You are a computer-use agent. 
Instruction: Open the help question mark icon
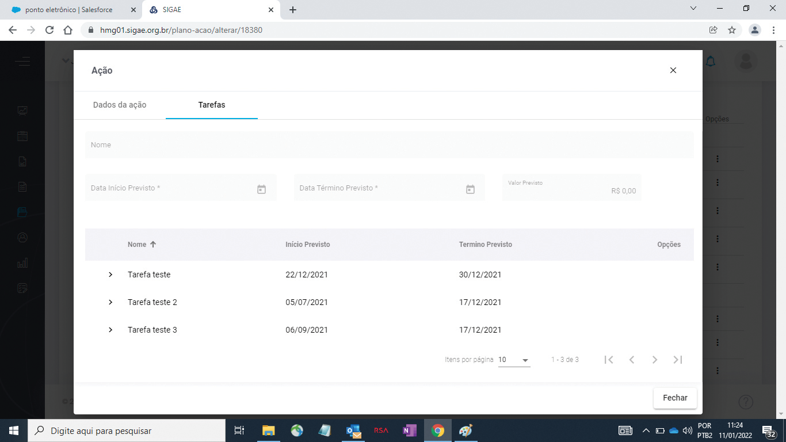point(746,402)
